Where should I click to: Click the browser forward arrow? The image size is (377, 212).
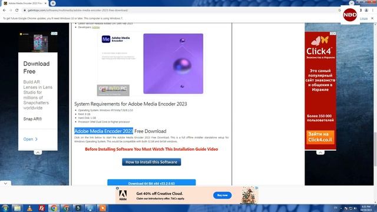click(11, 11)
